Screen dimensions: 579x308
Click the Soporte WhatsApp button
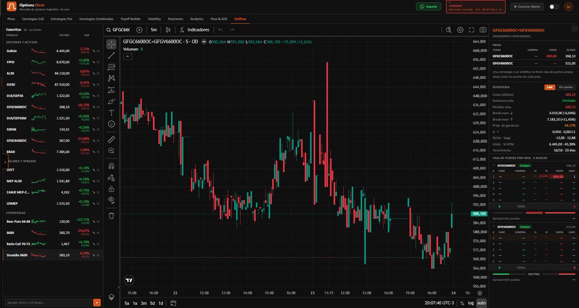click(x=428, y=7)
